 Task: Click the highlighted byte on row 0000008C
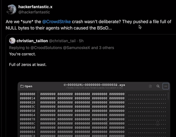[106, 123]
